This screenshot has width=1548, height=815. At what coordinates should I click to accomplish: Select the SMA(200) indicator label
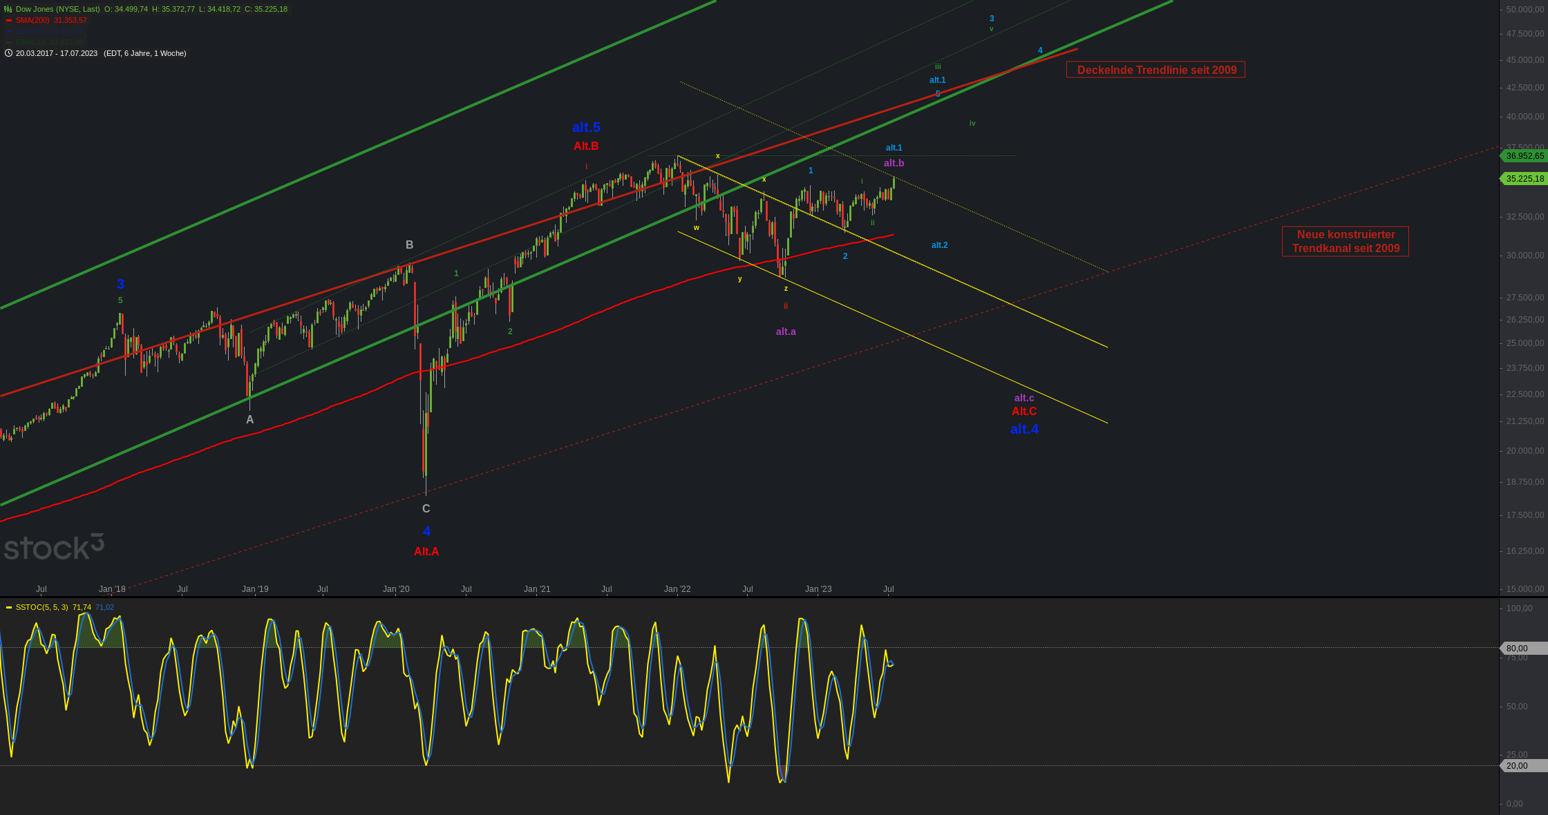(x=32, y=20)
